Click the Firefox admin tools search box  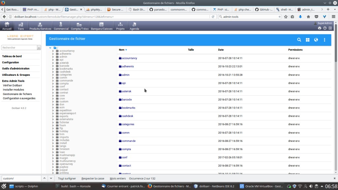click(x=250, y=16)
